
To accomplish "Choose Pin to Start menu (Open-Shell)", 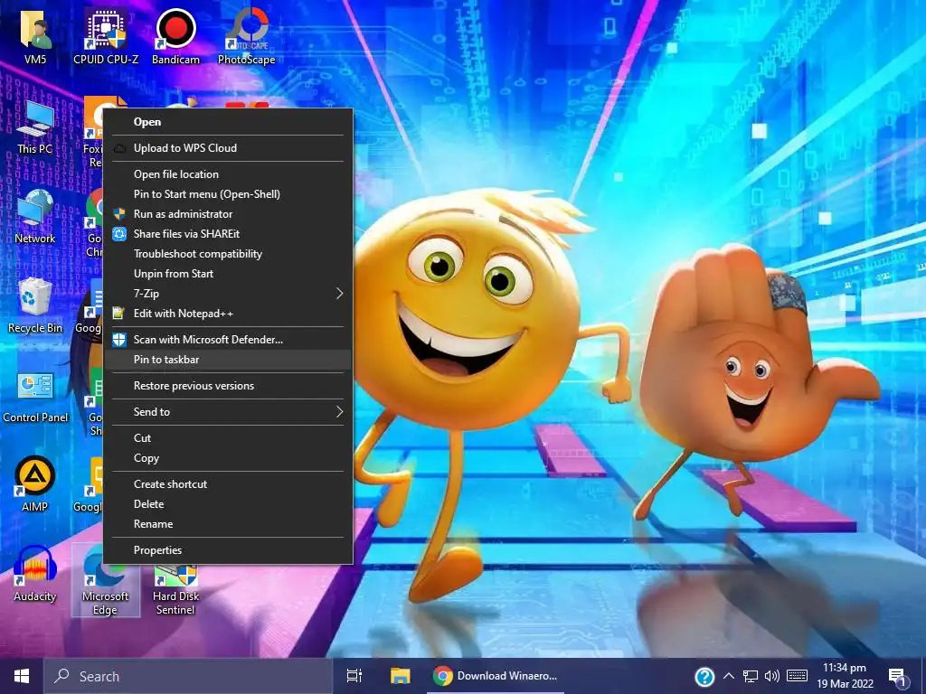I will tap(228, 194).
